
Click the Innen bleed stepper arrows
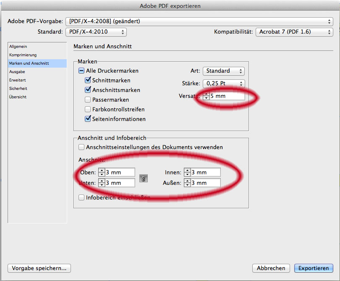click(187, 172)
